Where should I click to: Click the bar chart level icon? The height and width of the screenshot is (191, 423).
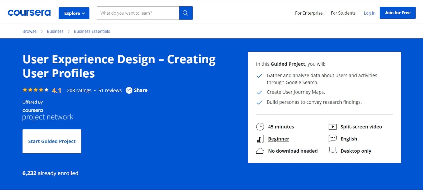tap(260, 139)
